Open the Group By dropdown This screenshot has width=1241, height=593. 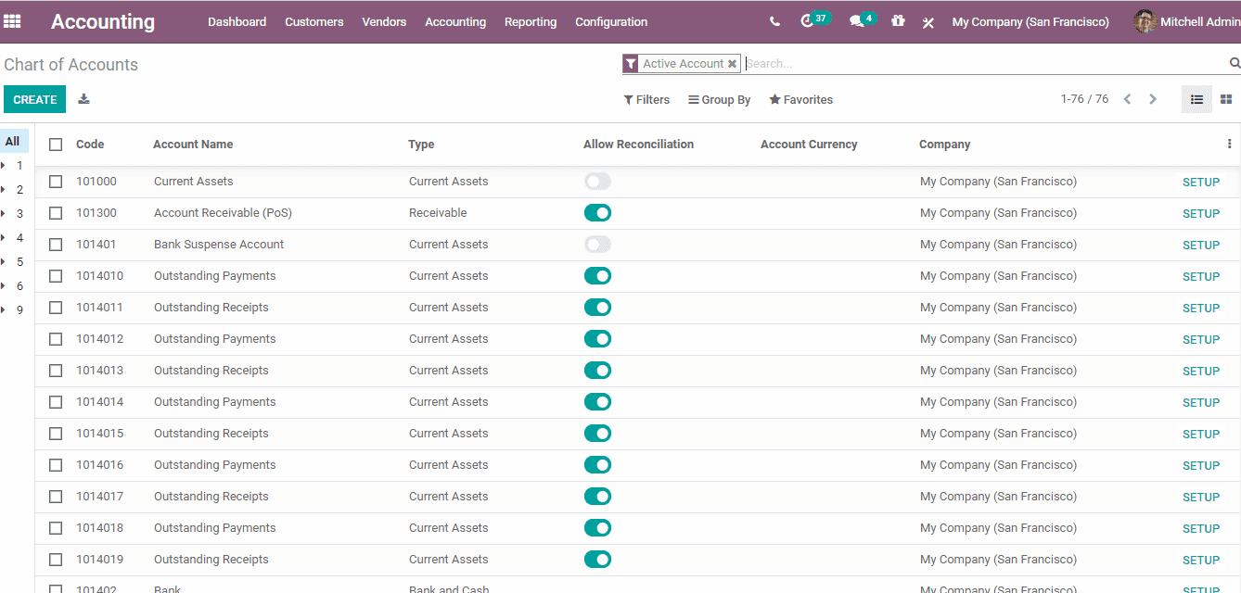(x=719, y=99)
